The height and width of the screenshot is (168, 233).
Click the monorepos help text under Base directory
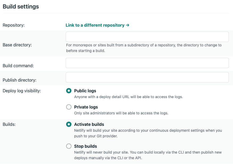click(144, 48)
